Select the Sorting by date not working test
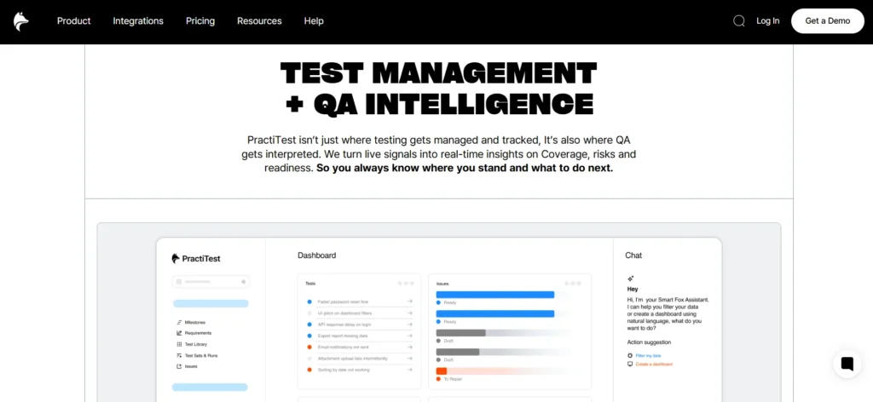 [344, 370]
